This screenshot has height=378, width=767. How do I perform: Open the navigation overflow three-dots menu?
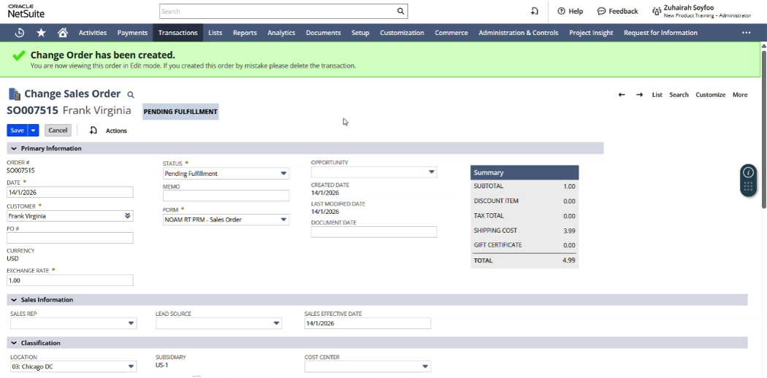coord(746,33)
